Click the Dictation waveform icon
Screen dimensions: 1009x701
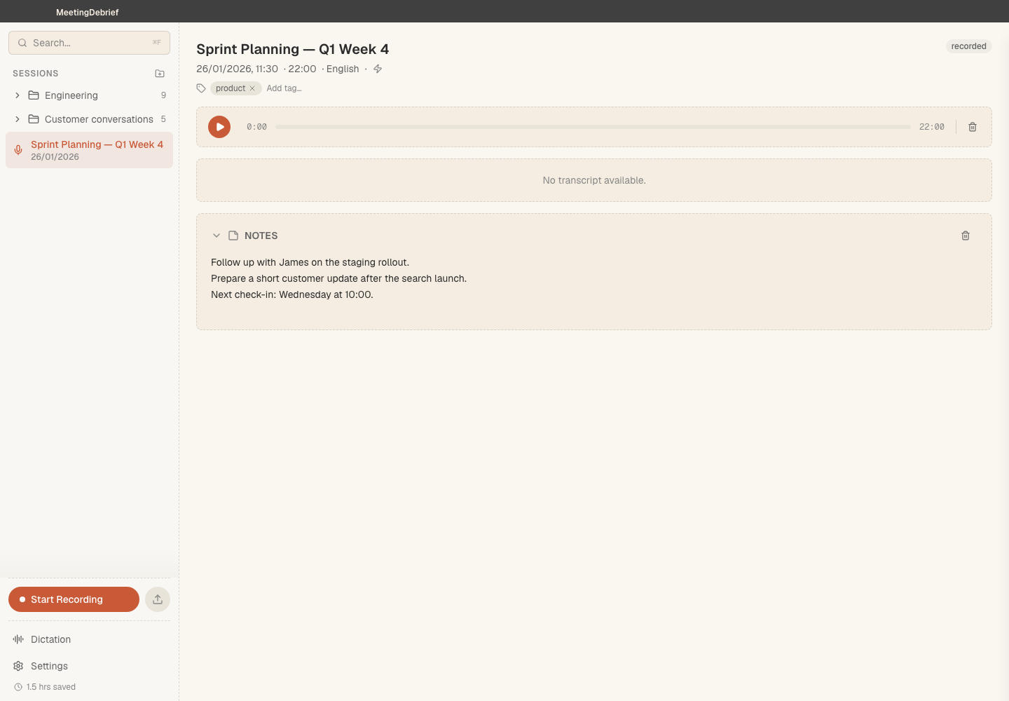[x=18, y=639]
